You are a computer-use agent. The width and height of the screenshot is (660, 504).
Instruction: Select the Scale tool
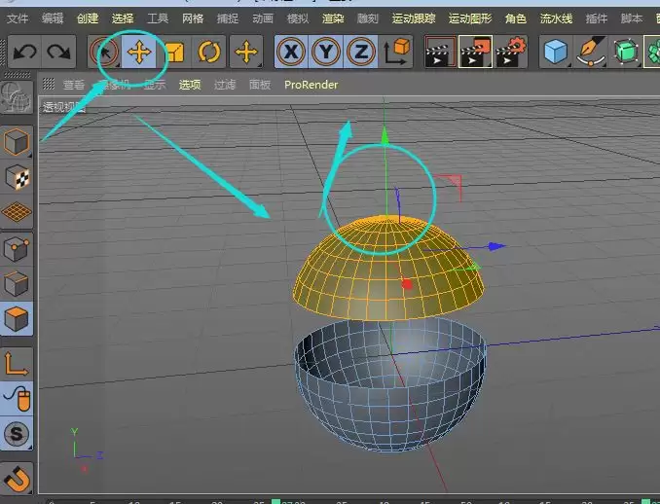coord(174,52)
